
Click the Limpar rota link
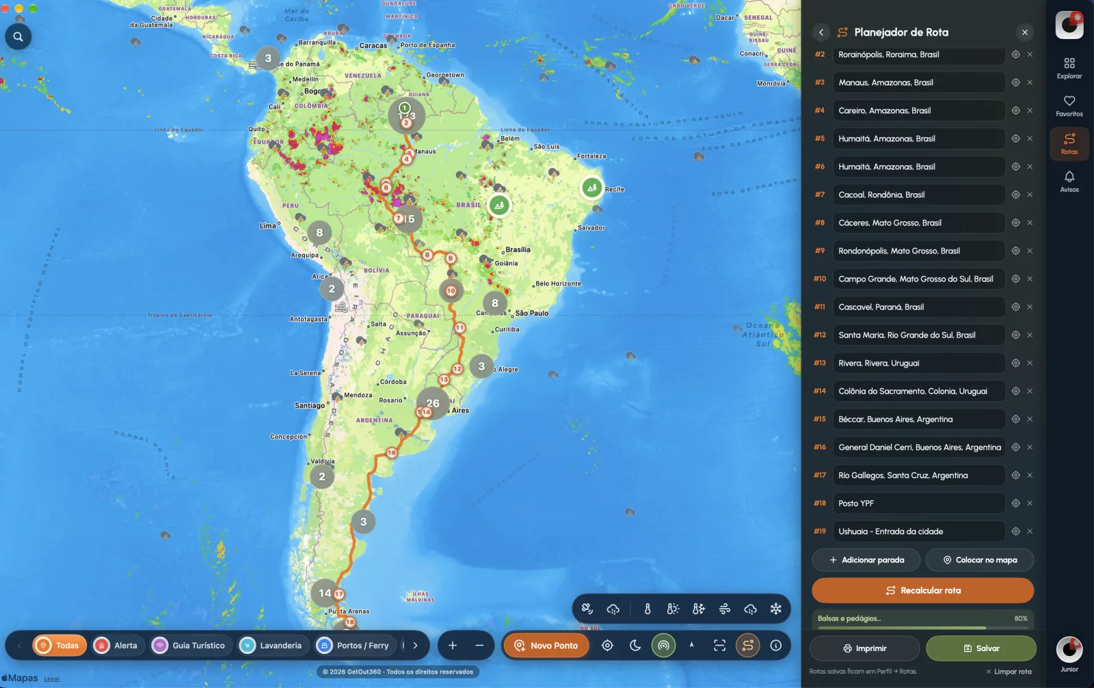1009,672
